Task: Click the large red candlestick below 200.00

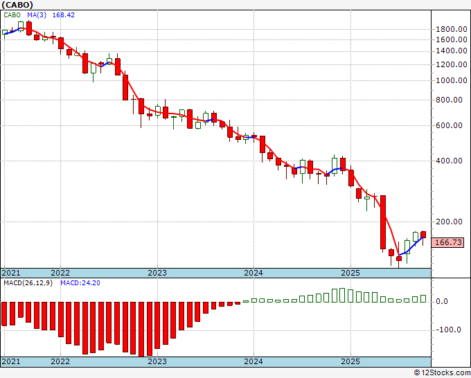Action: coord(383,222)
